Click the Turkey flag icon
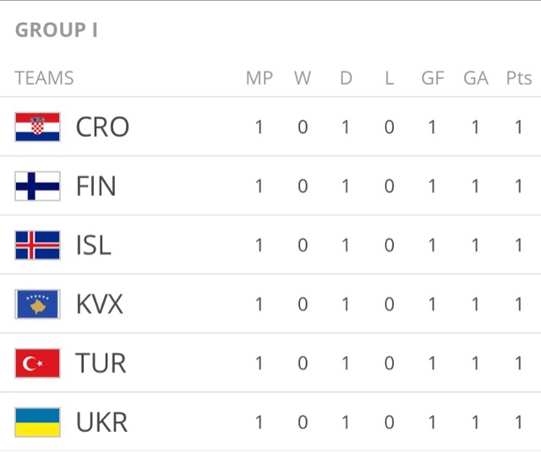Image resolution: width=541 pixels, height=452 pixels. pos(37,363)
